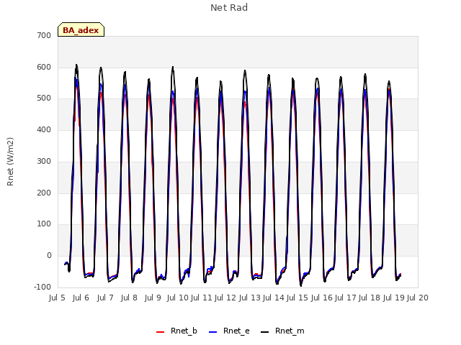461x345 pixels.
Task: Click the Jul 13 x-axis label
Action: click(250, 298)
